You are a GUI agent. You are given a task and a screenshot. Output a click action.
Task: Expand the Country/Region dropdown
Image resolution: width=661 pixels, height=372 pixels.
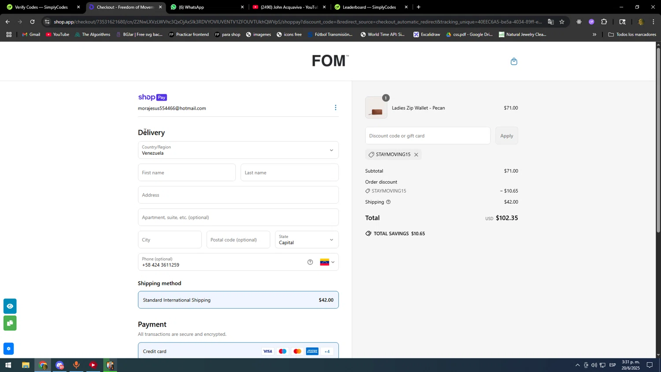[238, 150]
